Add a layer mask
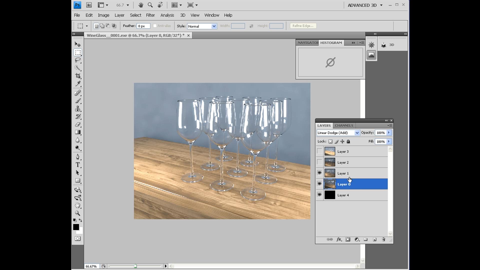The width and height of the screenshot is (480, 270). click(x=348, y=239)
